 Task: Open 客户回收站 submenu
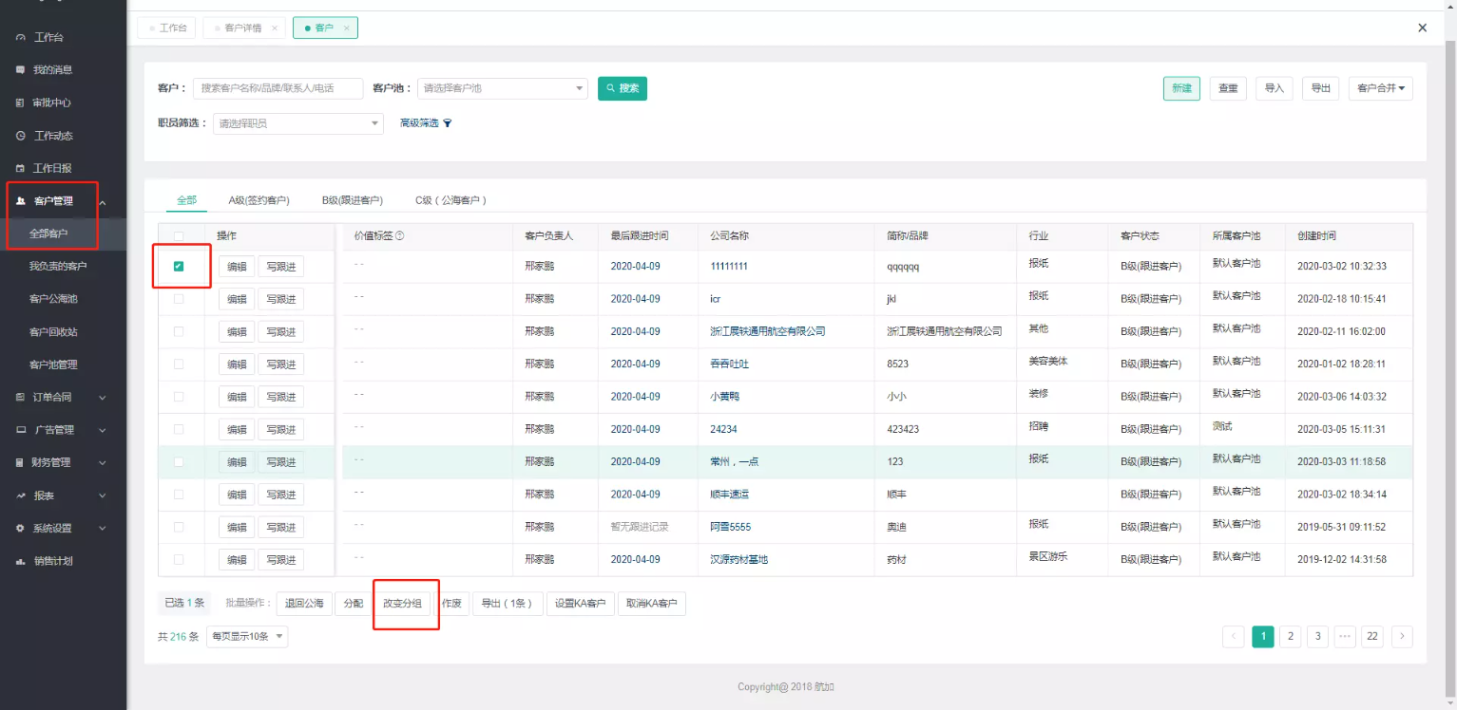click(x=53, y=332)
